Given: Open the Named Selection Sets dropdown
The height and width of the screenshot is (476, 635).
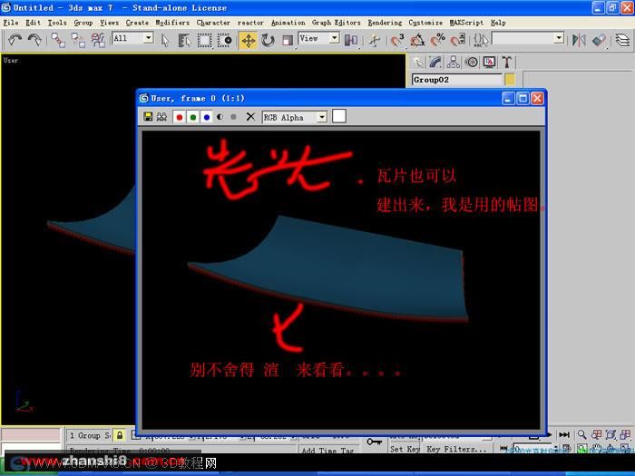Looking at the screenshot, I should point(559,38).
